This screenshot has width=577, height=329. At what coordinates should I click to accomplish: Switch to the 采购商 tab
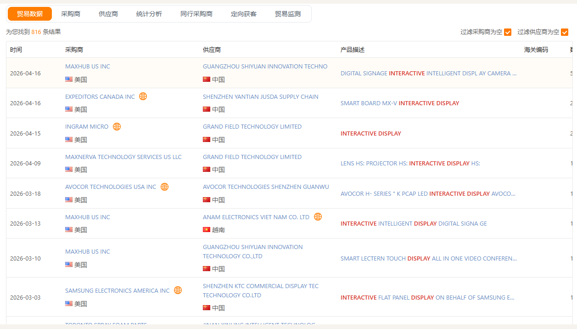[71, 14]
